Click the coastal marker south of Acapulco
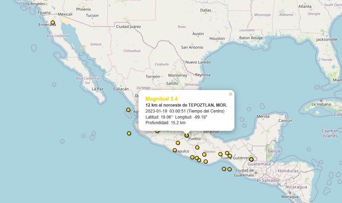This screenshot has width=342, height=203. tap(197, 158)
